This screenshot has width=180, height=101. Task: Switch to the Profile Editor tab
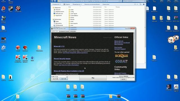73,31
